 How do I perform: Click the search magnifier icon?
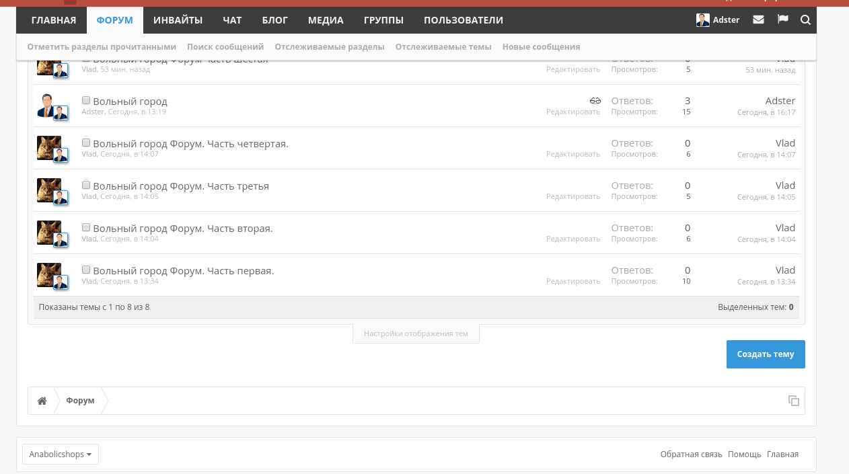[x=805, y=20]
